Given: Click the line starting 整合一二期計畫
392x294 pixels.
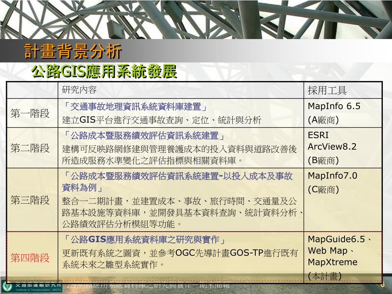Looking at the screenshot, I should (x=179, y=201).
